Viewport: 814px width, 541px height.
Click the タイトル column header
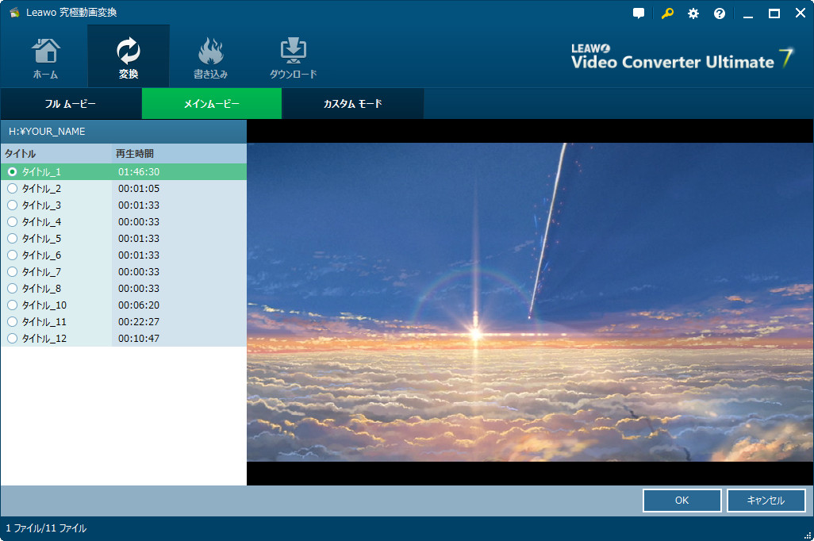tap(56, 154)
